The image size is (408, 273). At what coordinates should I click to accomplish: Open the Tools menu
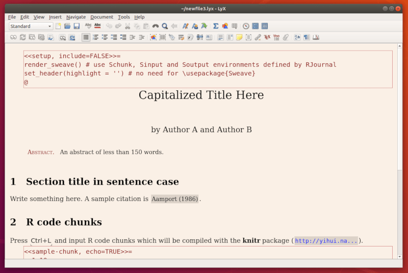tap(123, 17)
